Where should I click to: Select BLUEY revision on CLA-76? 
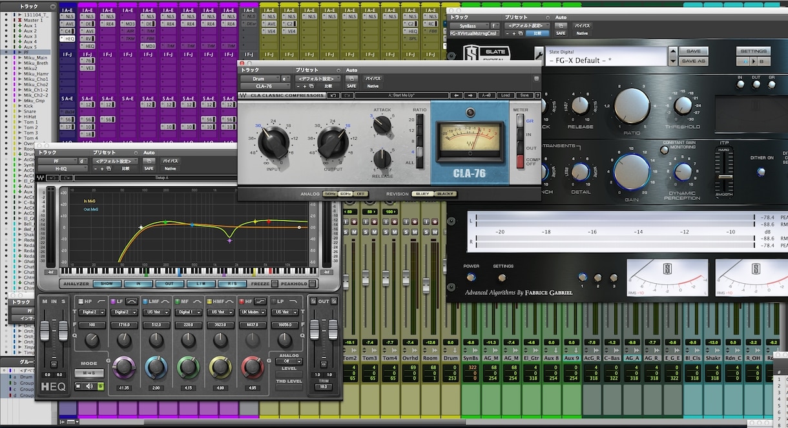(422, 194)
